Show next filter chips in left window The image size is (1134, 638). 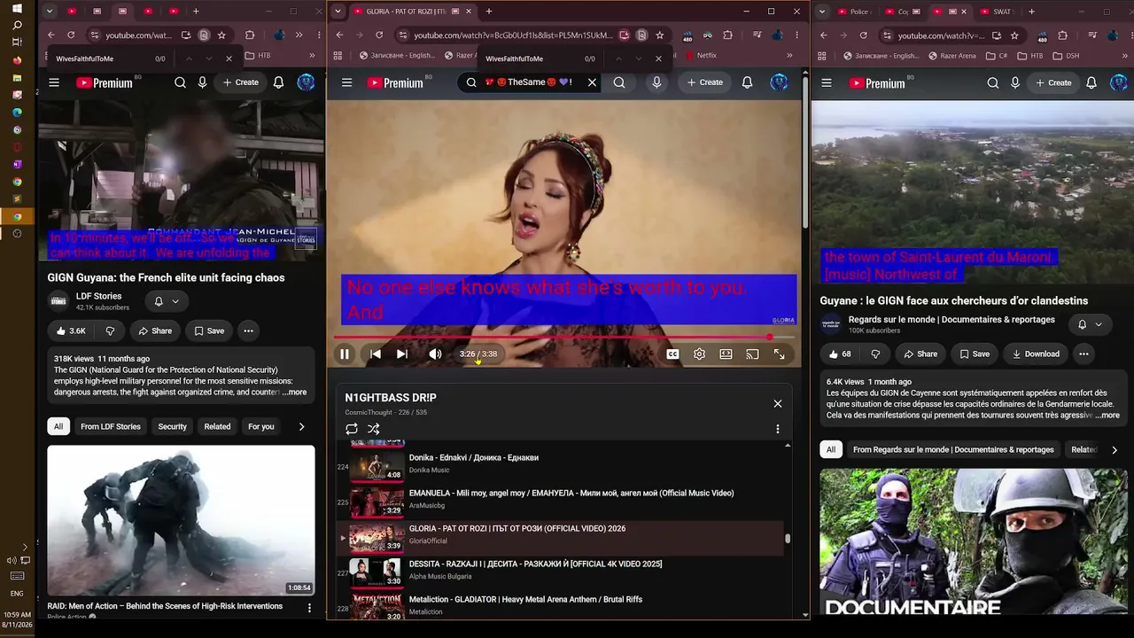(301, 426)
